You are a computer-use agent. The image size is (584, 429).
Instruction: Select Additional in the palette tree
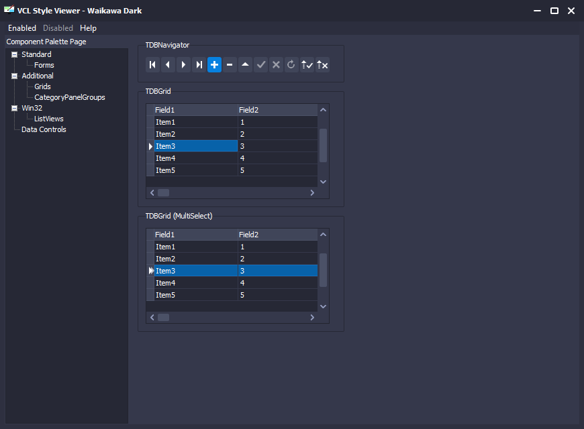tap(37, 76)
